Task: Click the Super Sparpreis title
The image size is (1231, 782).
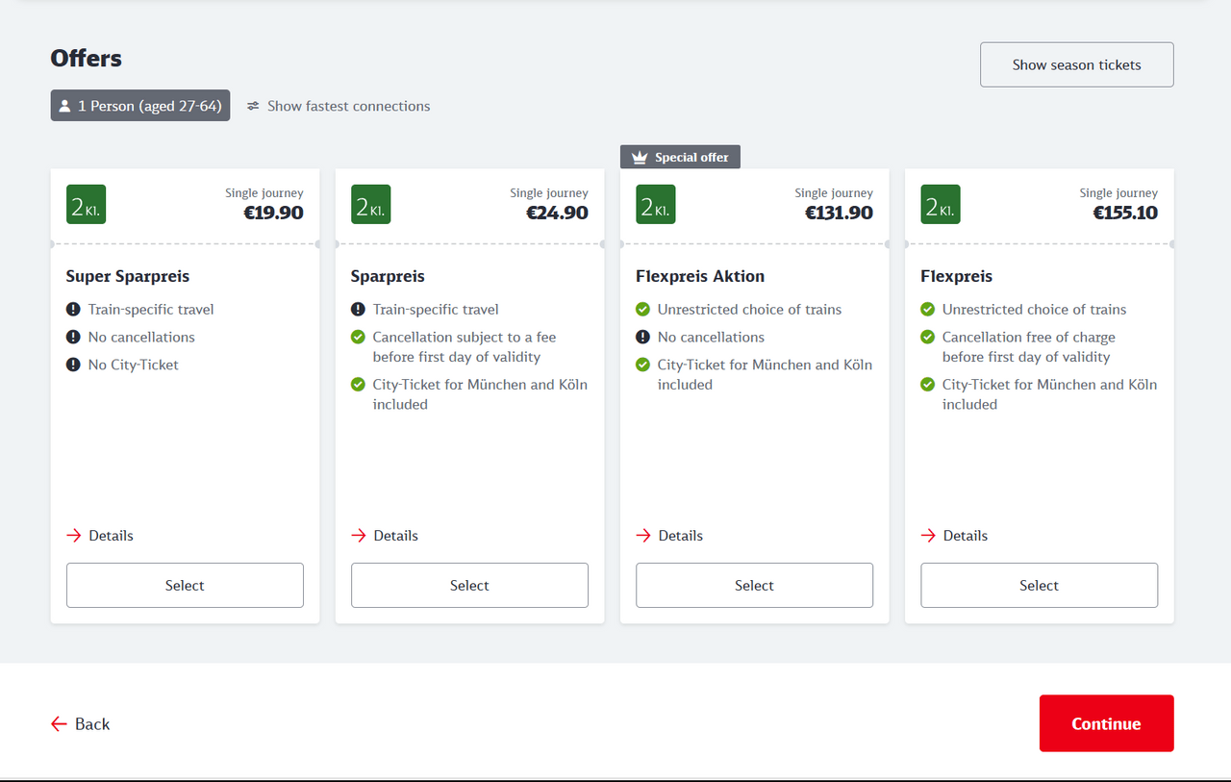Action: (x=128, y=276)
